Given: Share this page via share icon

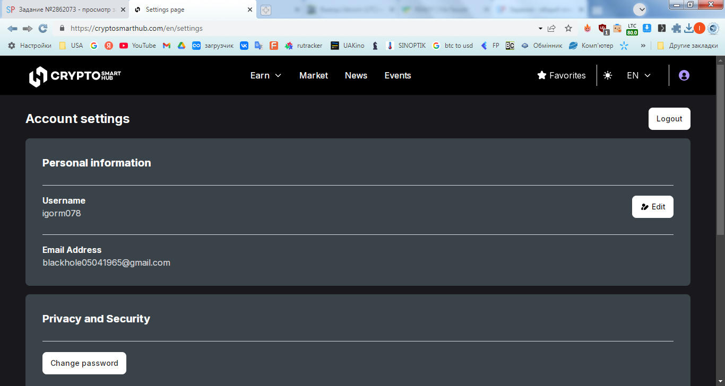Looking at the screenshot, I should tap(552, 28).
